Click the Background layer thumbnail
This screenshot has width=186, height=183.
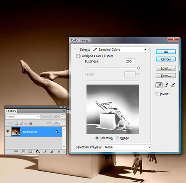pyautogui.click(x=16, y=131)
